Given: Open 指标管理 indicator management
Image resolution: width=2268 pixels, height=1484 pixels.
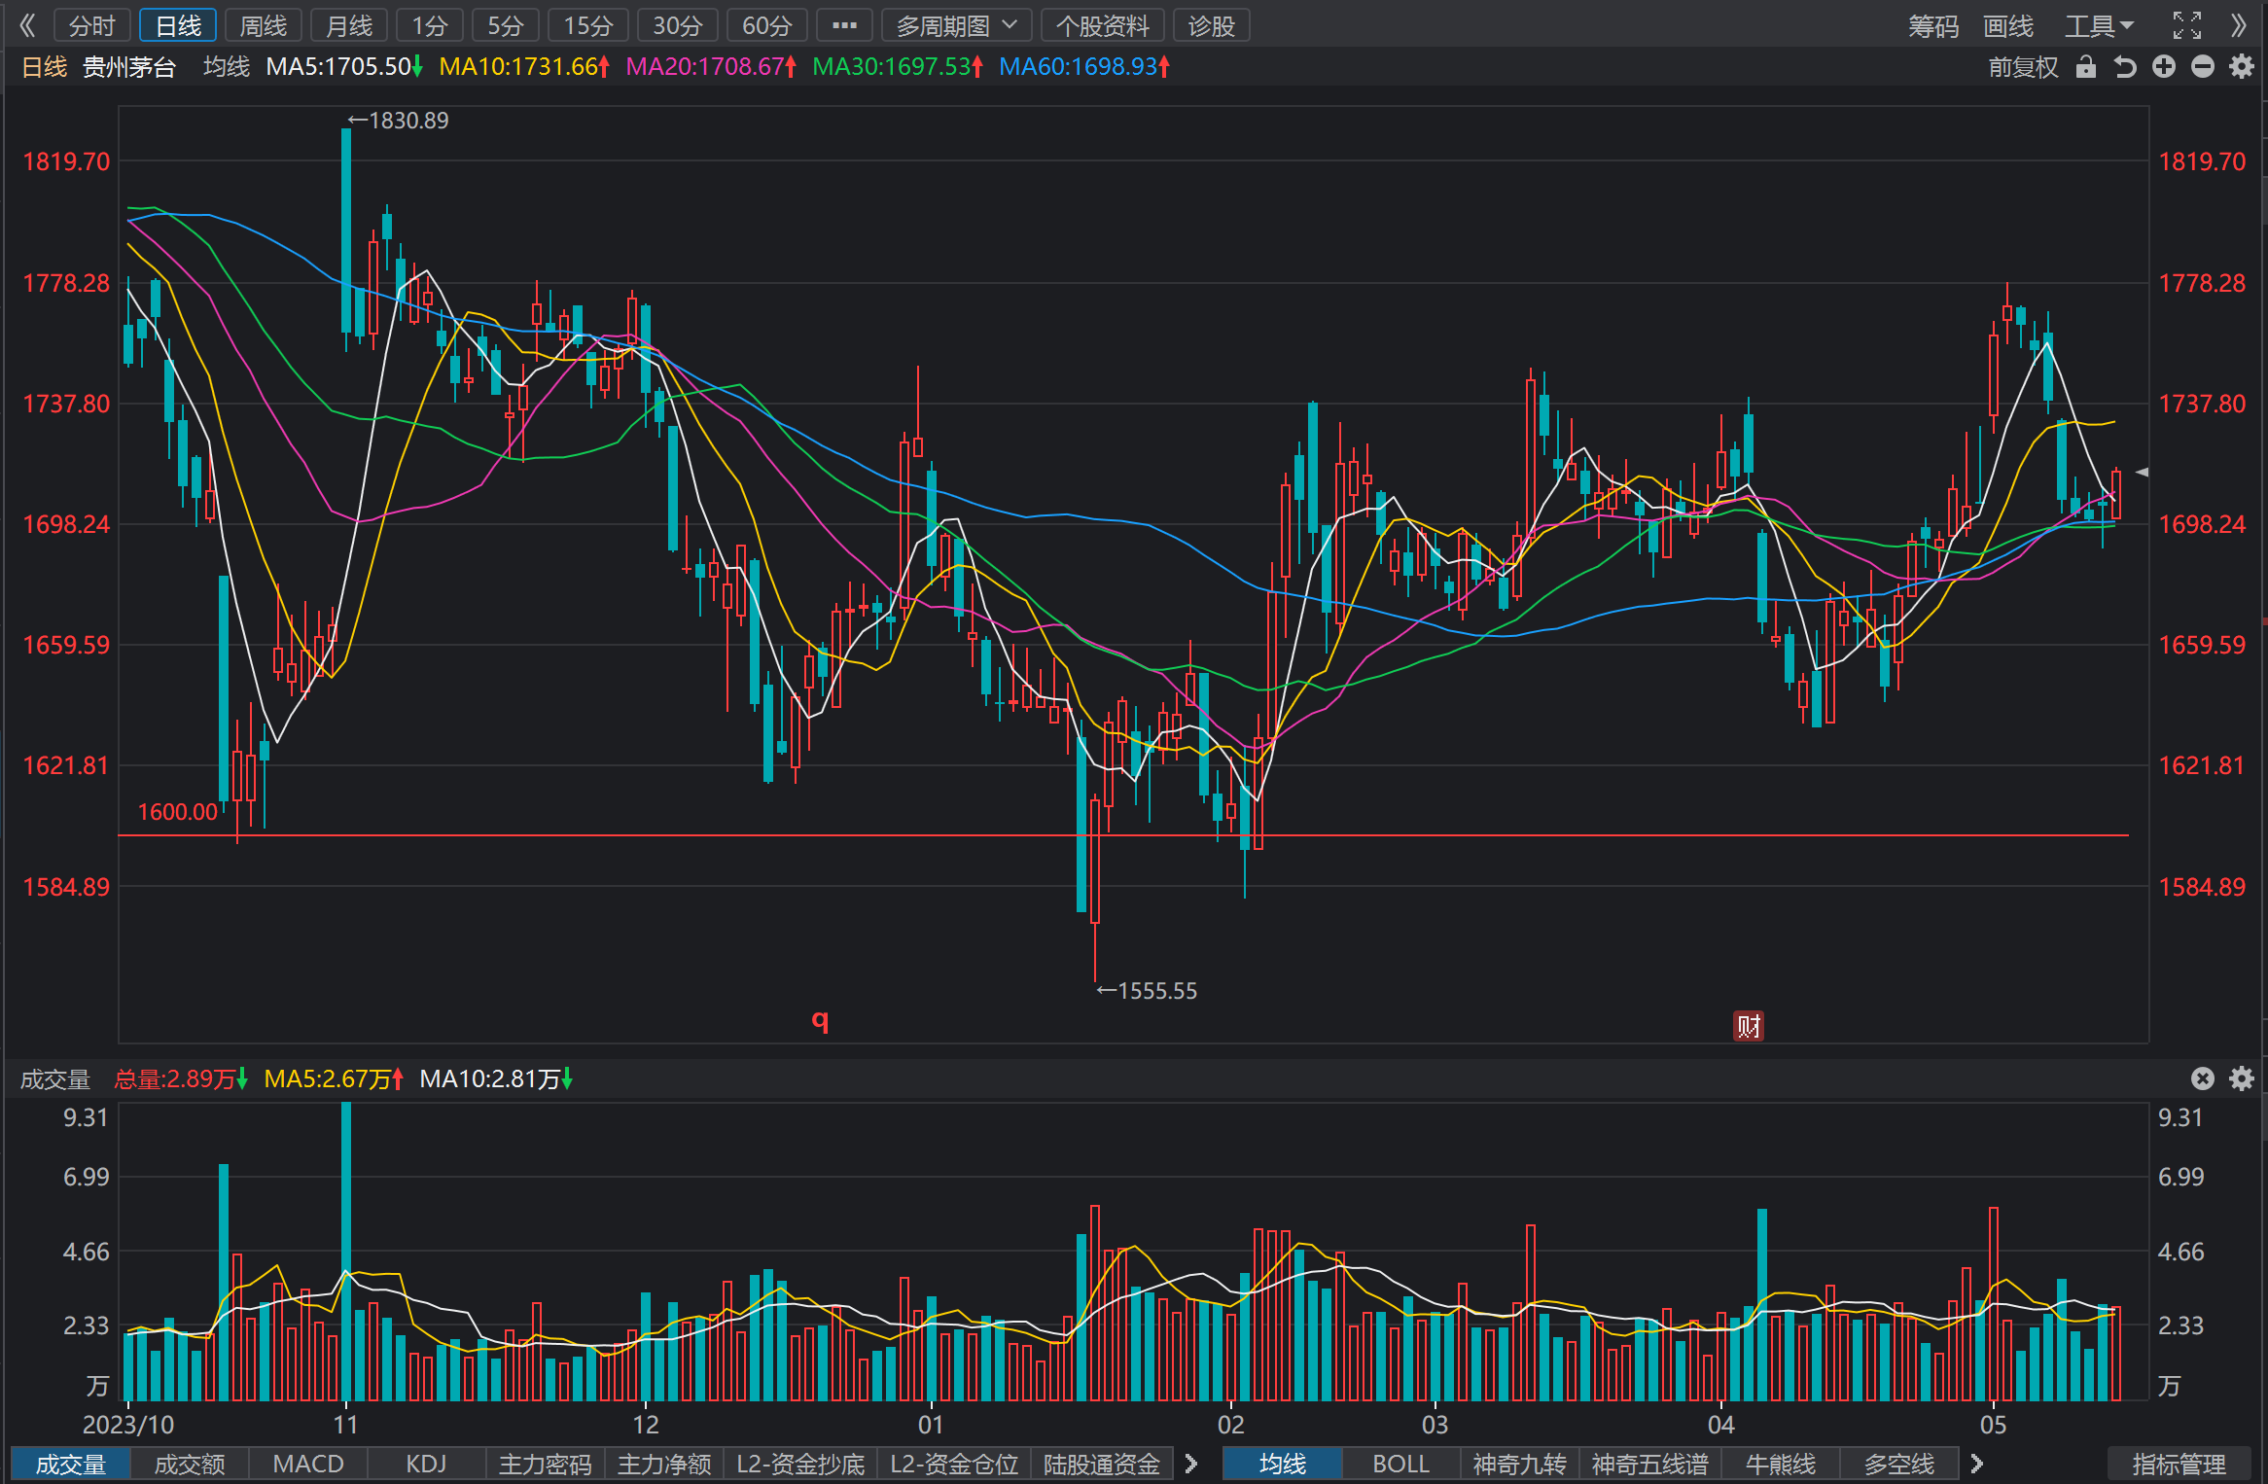Looking at the screenshot, I should [x=2179, y=1464].
